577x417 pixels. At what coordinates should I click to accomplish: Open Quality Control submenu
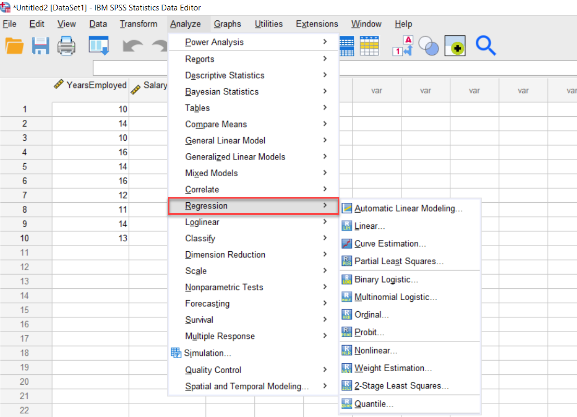(x=253, y=370)
